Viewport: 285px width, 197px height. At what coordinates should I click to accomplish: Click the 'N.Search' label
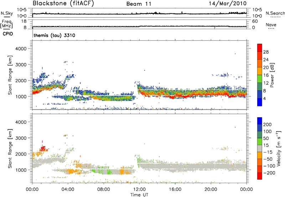[x=275, y=13]
